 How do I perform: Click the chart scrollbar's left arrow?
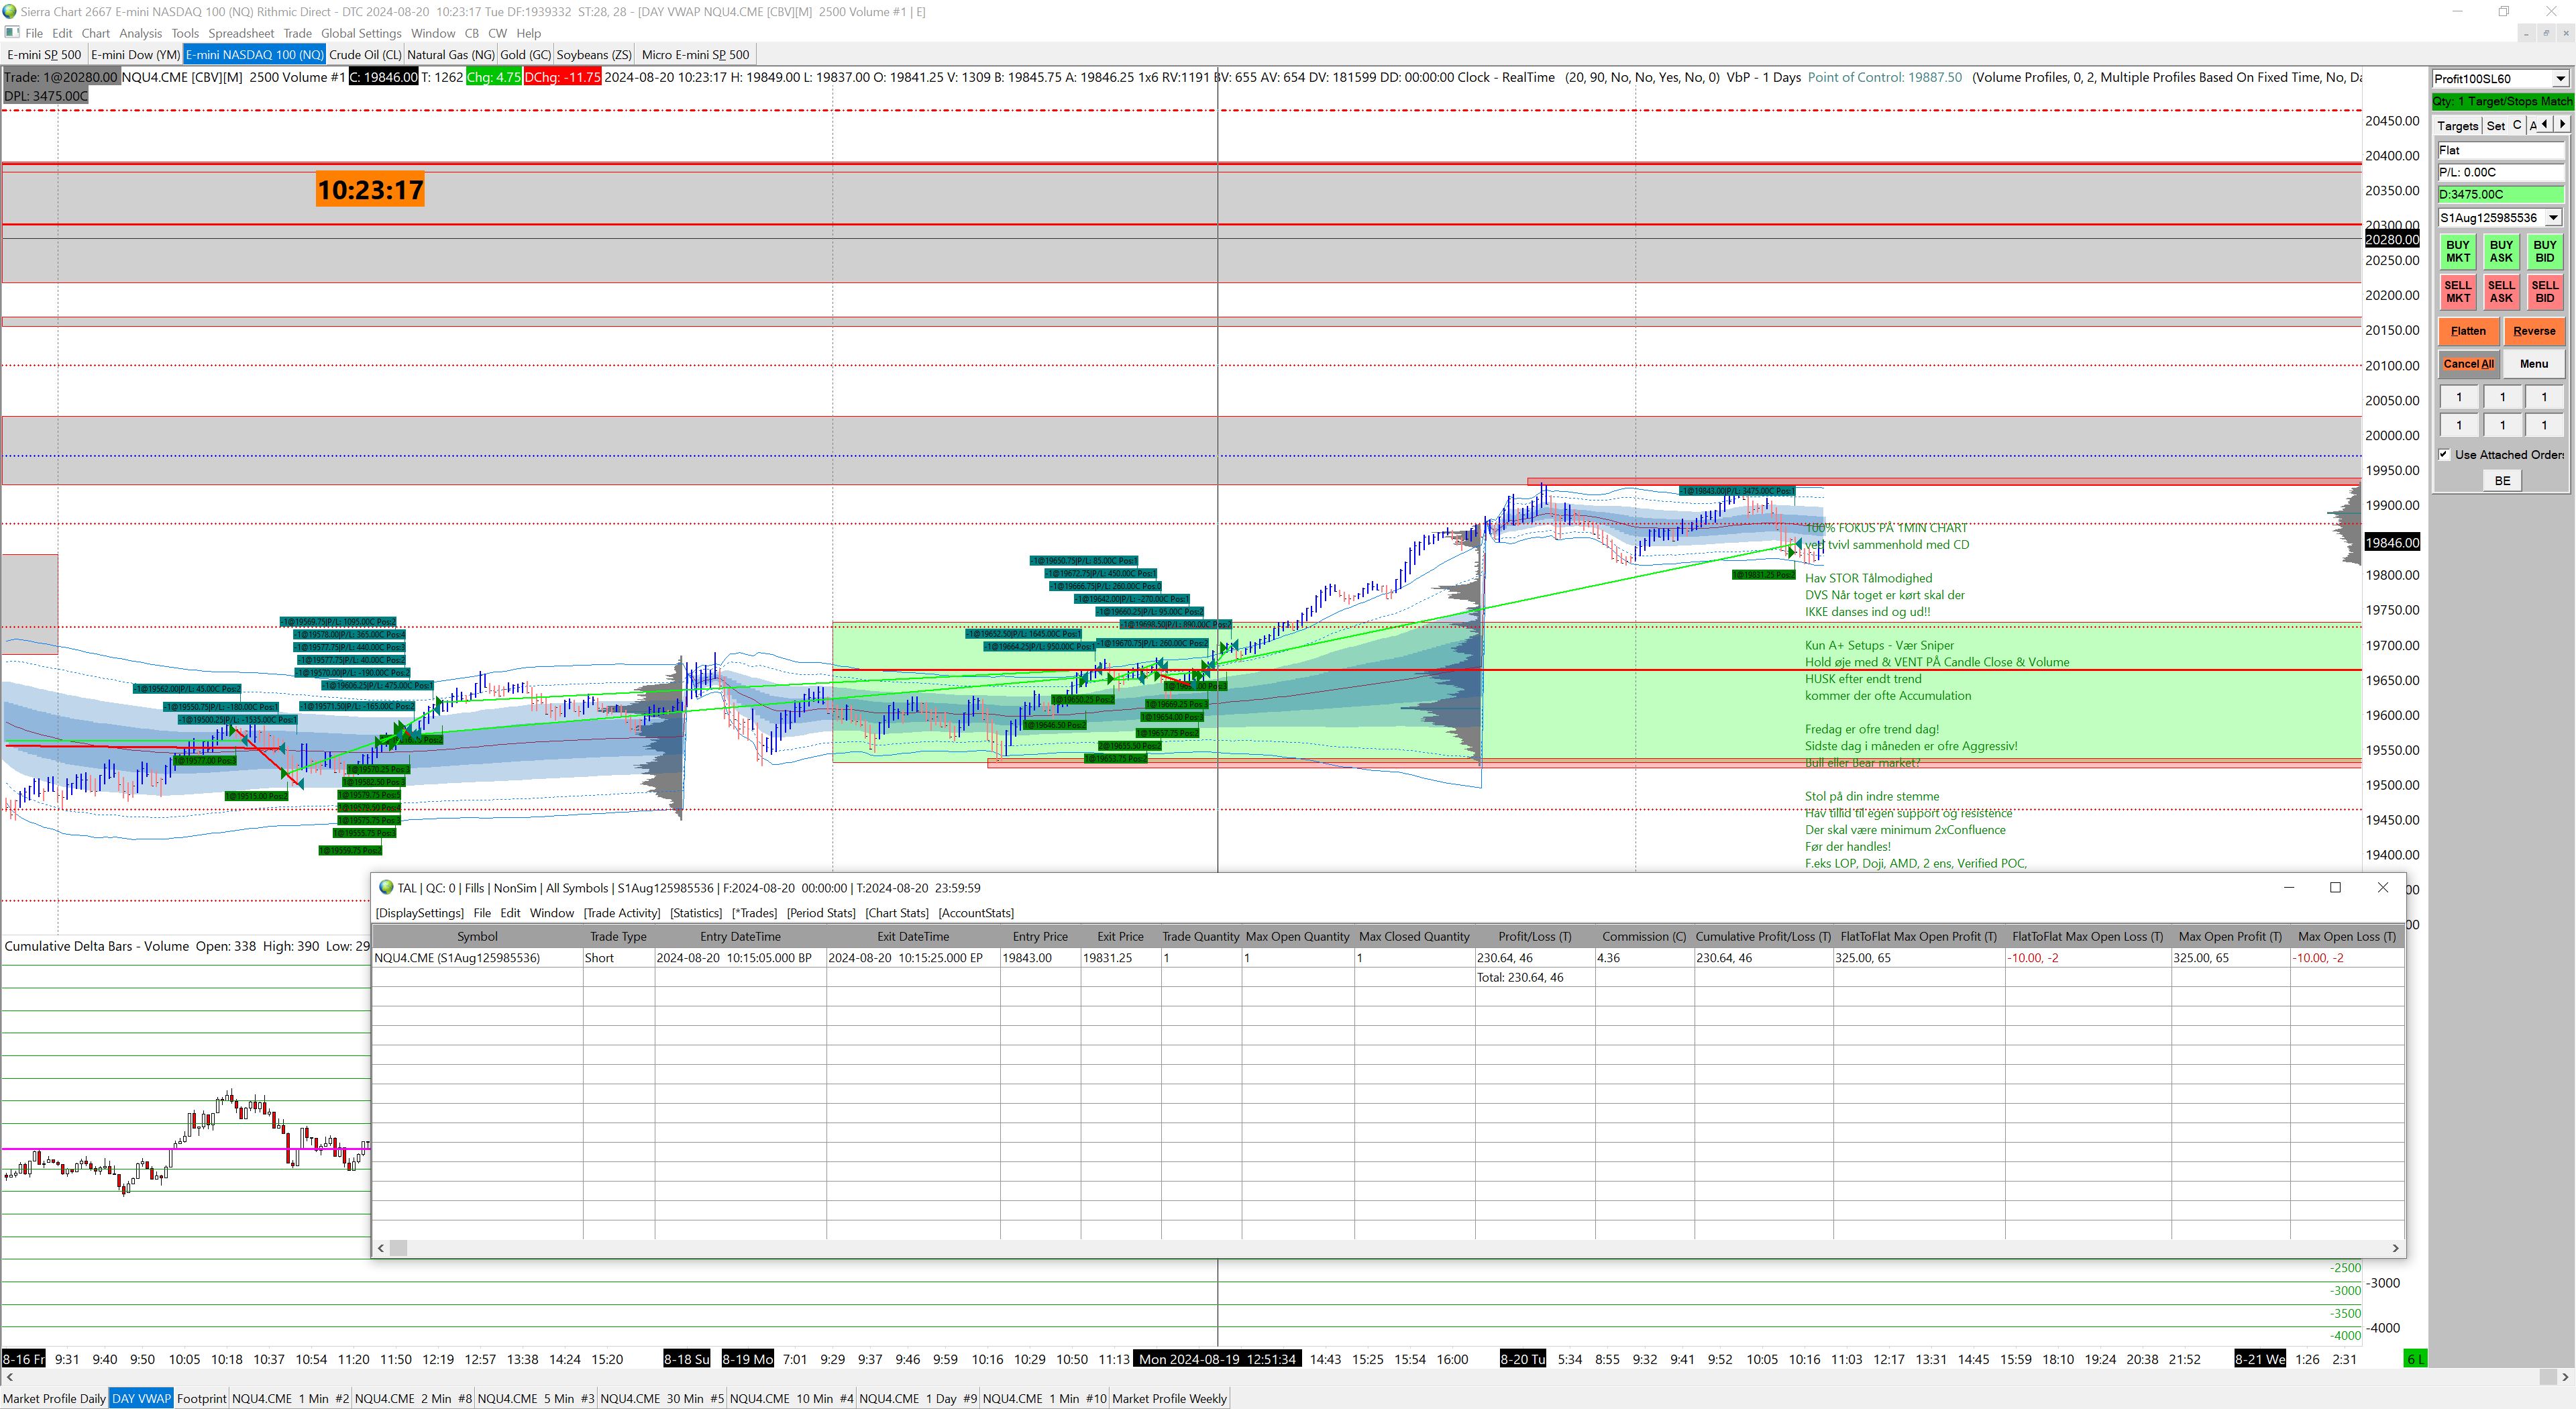[x=9, y=1378]
